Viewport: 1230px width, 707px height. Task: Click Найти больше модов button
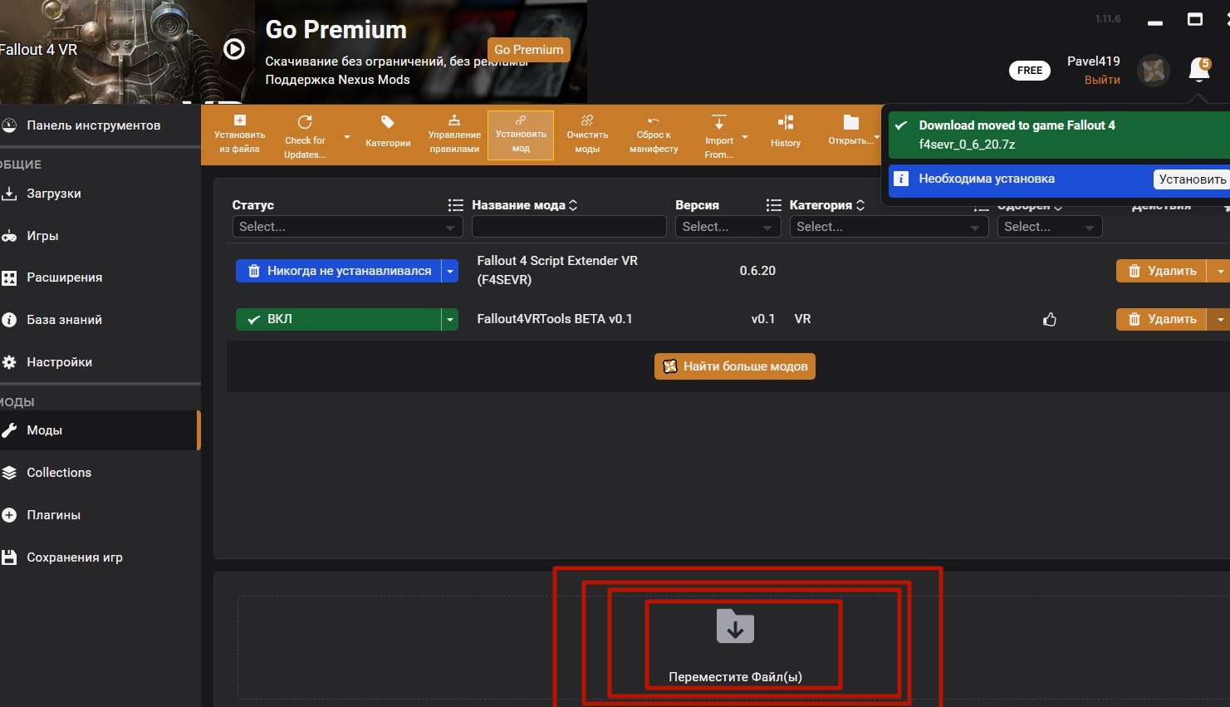click(x=735, y=366)
